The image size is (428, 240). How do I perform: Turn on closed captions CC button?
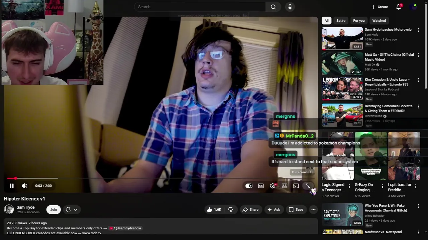tap(261, 186)
